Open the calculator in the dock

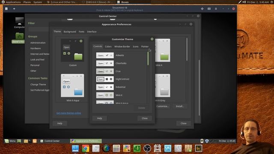pos(116,148)
